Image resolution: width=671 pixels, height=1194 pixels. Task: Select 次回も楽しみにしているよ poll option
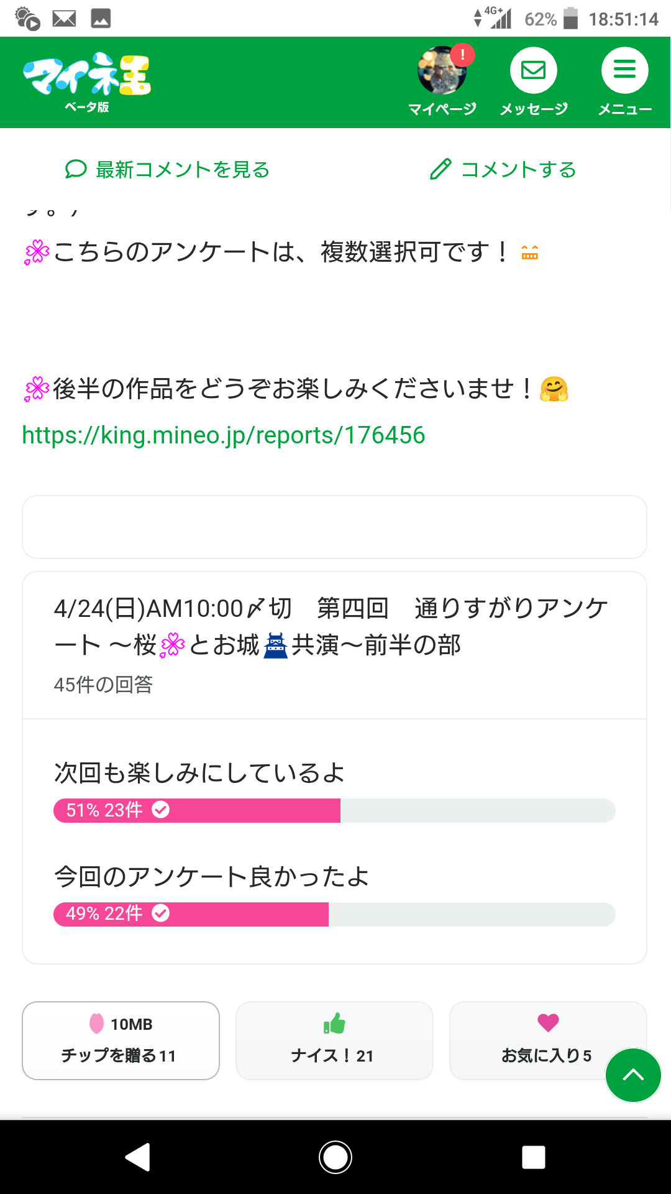[199, 773]
